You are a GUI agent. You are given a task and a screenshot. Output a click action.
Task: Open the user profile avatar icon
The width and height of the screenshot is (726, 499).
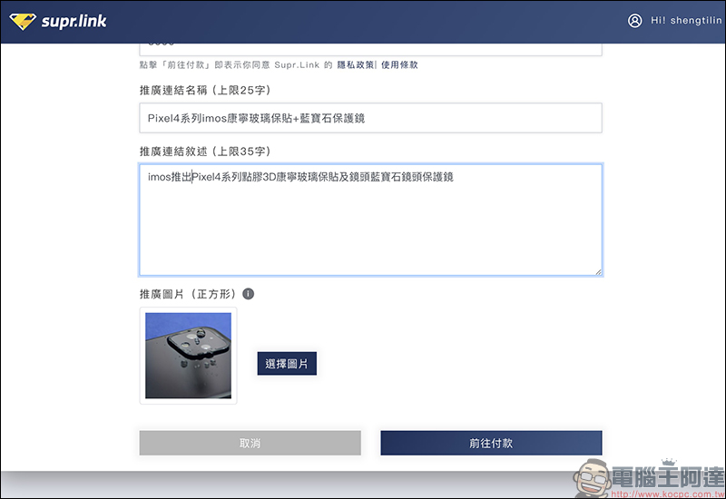point(634,21)
